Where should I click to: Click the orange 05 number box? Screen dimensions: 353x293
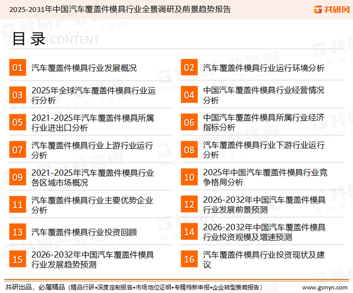coord(17,122)
